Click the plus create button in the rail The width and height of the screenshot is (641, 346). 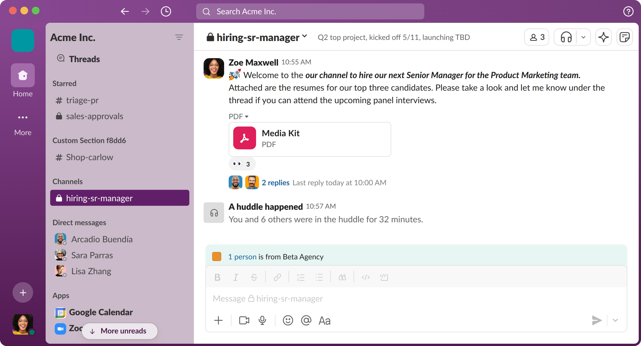click(23, 292)
